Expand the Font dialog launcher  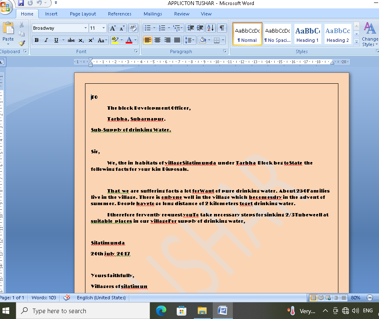click(136, 51)
